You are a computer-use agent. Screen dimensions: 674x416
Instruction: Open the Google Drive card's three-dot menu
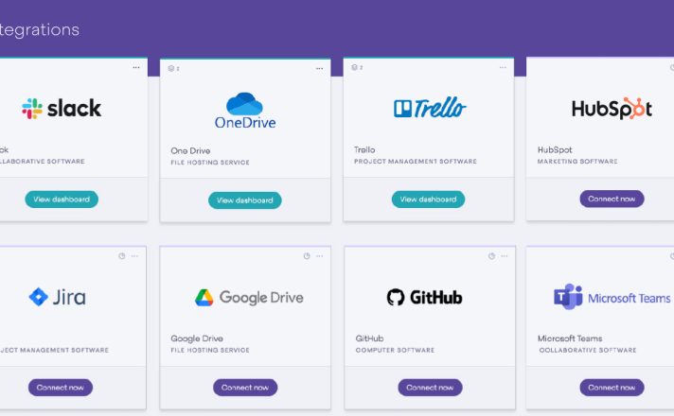319,256
